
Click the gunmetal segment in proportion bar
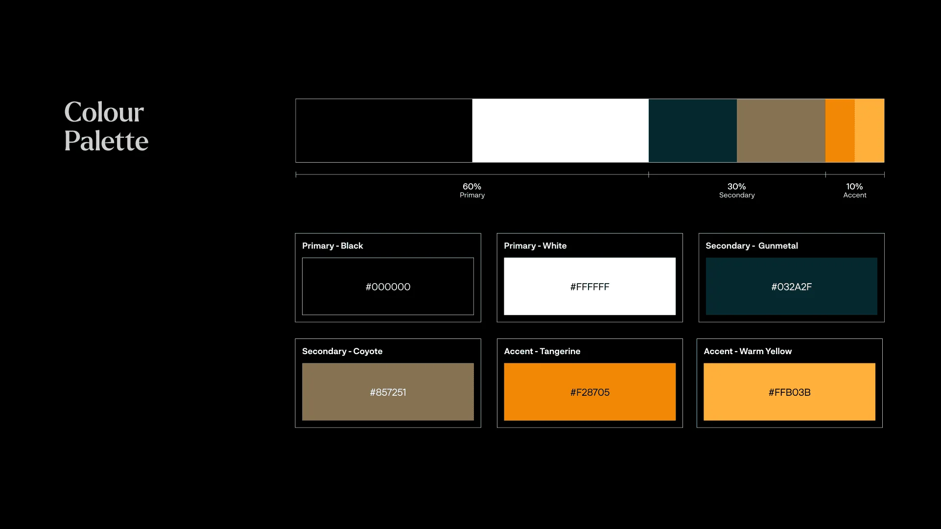coord(693,131)
